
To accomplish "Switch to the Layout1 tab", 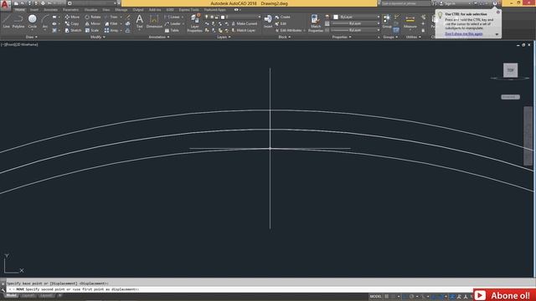I will point(28,295).
